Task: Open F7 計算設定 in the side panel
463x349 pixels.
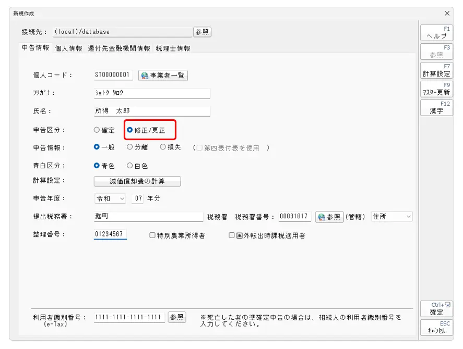Action: (x=436, y=70)
